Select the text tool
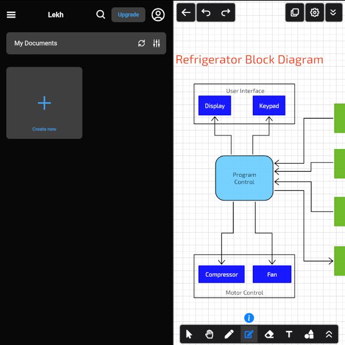This screenshot has height=345, width=345. click(289, 334)
